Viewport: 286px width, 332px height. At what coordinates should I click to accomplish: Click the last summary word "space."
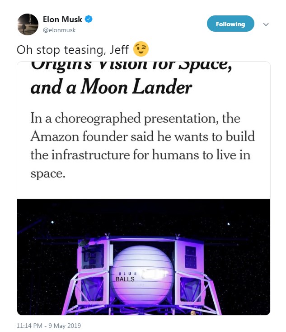[x=47, y=173]
